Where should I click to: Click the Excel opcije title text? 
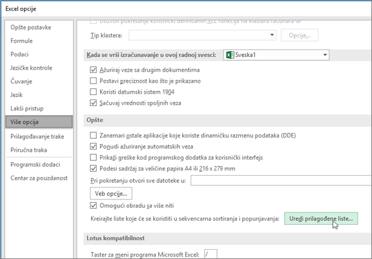[x=21, y=9]
